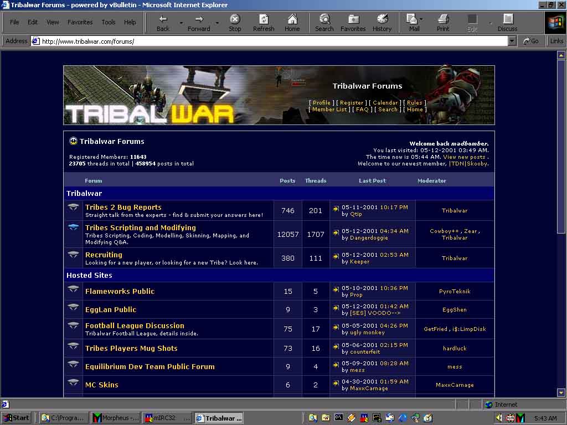Click the TribalWar banner logo
This screenshot has height=425, width=567.
coord(150,114)
